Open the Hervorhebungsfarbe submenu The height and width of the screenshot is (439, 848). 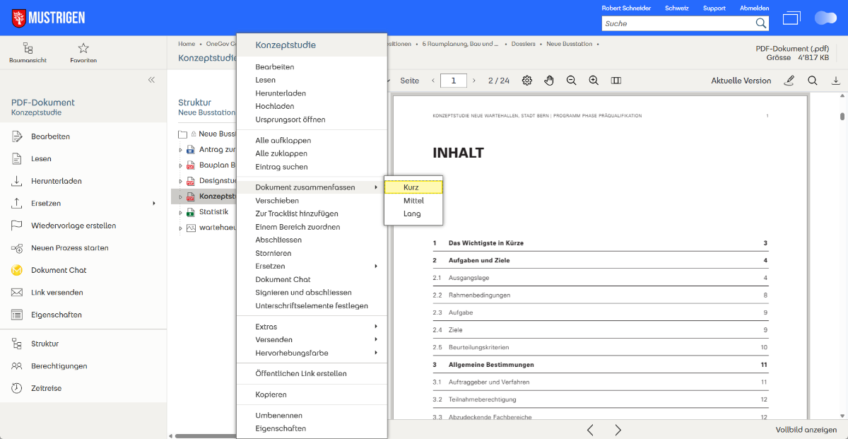[316, 353]
